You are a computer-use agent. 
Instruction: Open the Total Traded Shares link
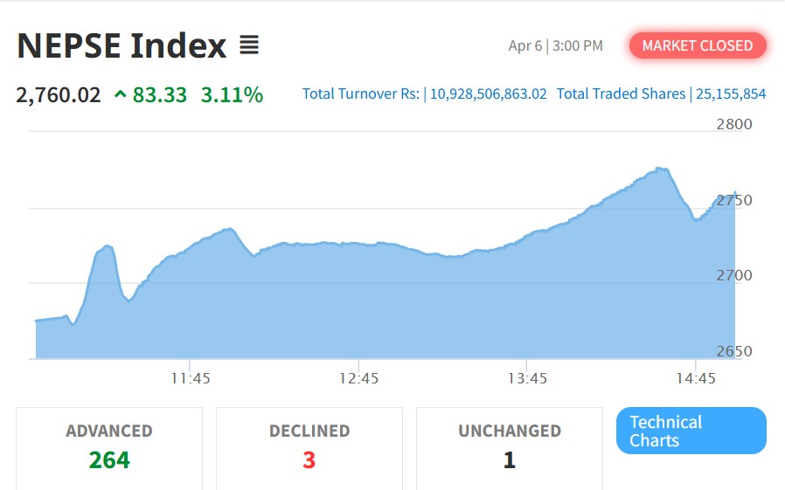(661, 93)
